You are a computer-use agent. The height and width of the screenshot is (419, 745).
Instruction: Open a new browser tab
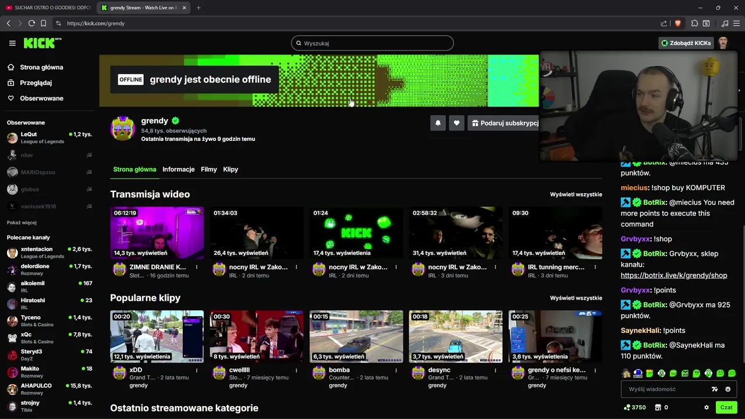pos(198,8)
